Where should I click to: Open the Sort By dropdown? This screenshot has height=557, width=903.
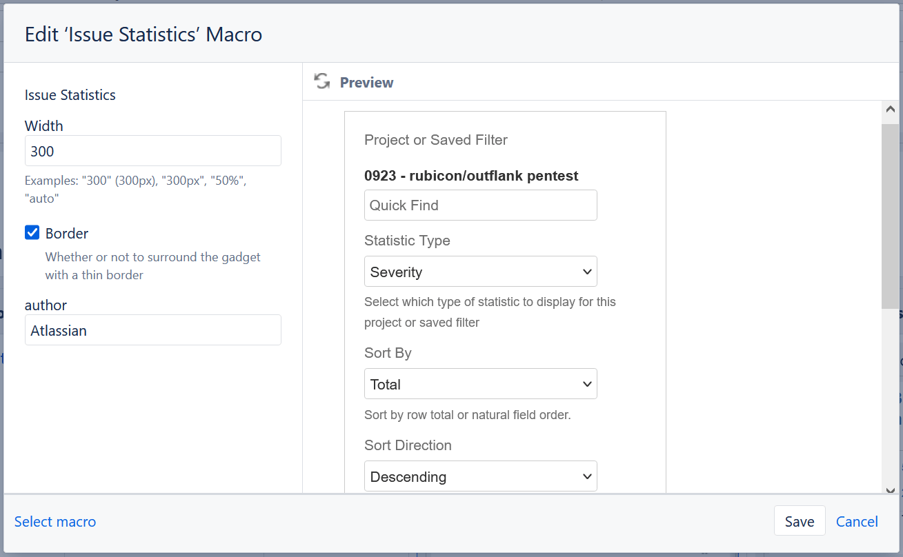coord(480,384)
